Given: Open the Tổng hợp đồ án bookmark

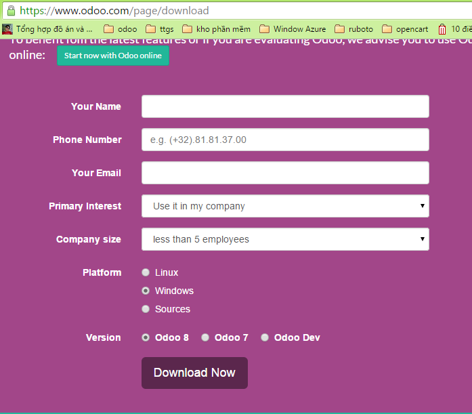Looking at the screenshot, I should point(47,29).
